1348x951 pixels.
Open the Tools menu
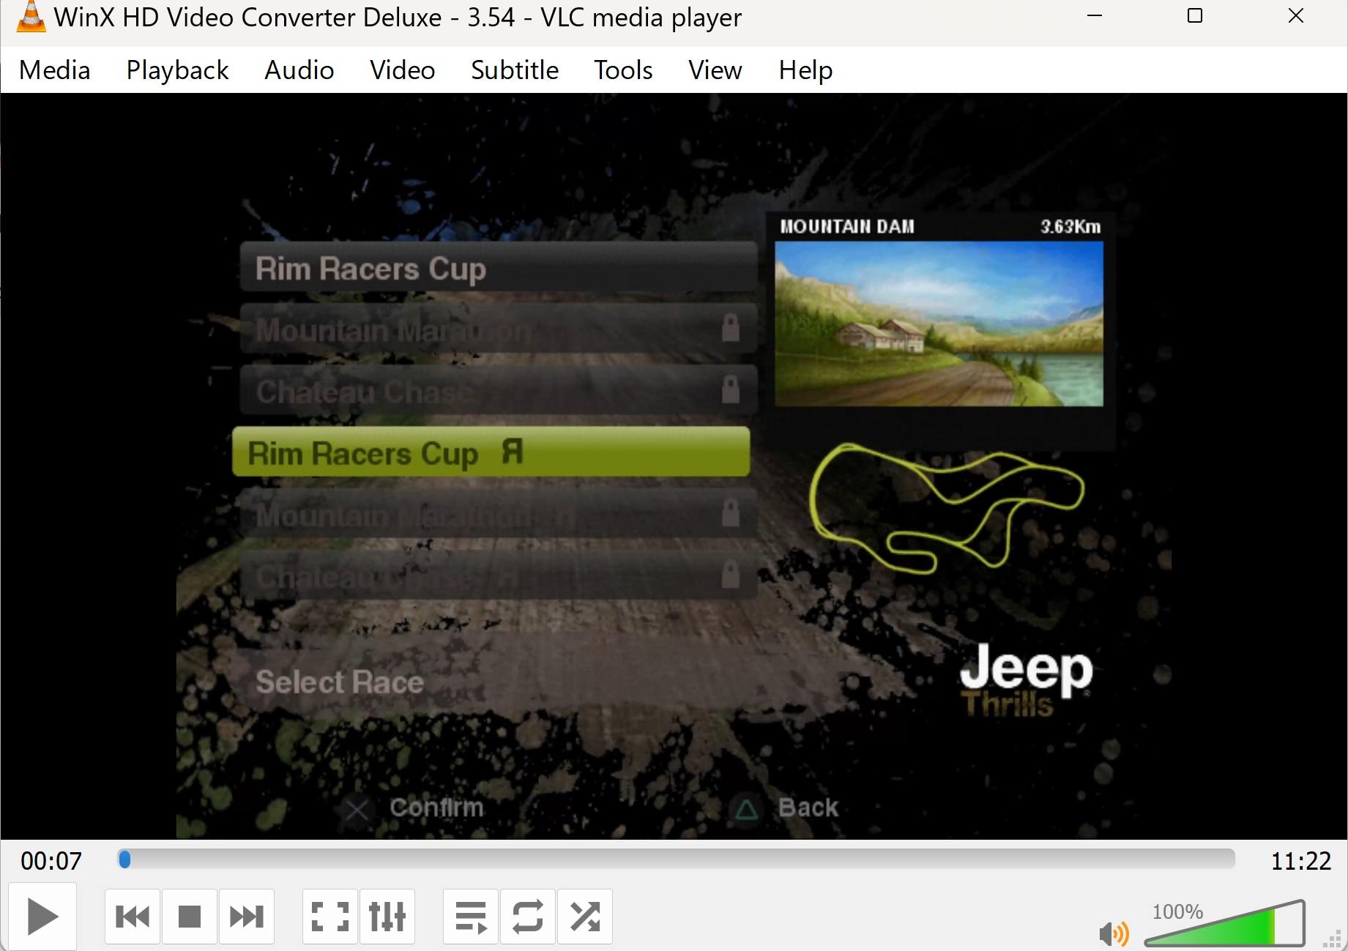(623, 70)
